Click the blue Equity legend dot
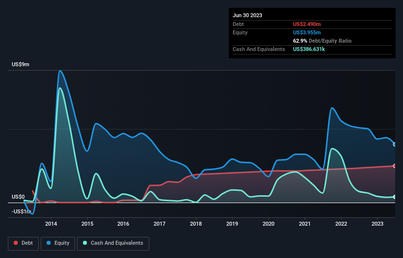Screen dimensions: 403x258 (49, 243)
